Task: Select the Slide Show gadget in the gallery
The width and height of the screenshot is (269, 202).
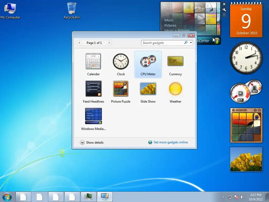Action: 148,92
